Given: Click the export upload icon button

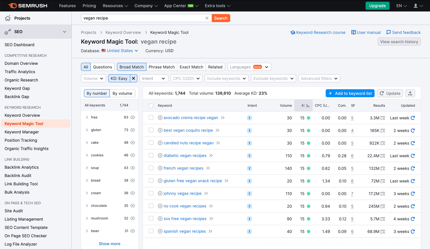Looking at the screenshot, I should click(410, 93).
